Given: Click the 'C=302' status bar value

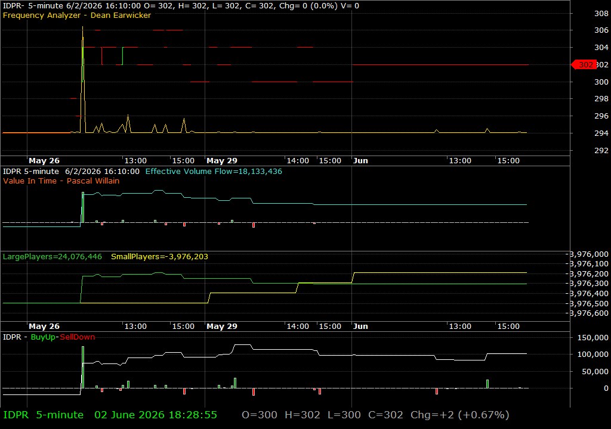Looking at the screenshot, I should [x=385, y=415].
